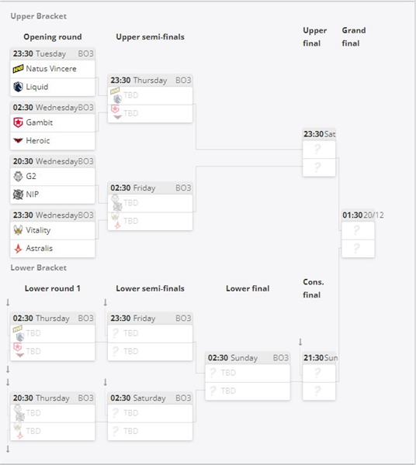Click the G2 team logo
416x465 pixels.
18,176
